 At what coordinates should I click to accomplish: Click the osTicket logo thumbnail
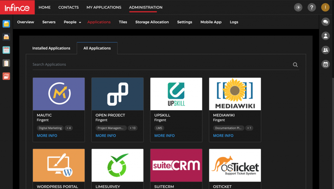point(235,165)
